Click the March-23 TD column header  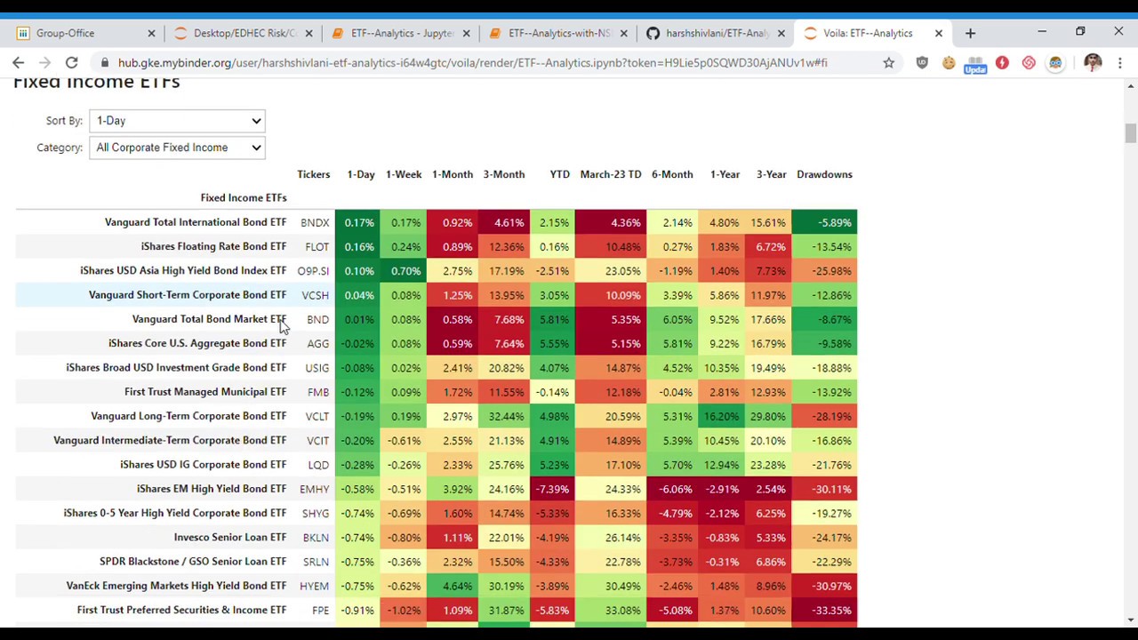(611, 174)
